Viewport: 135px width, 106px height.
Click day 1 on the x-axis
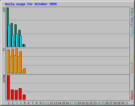coord(9,103)
